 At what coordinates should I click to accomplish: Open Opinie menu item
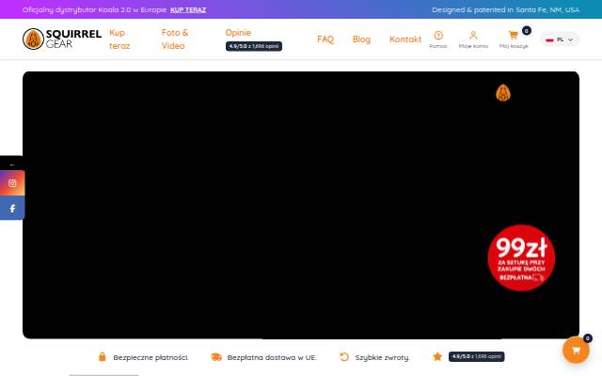(x=238, y=33)
